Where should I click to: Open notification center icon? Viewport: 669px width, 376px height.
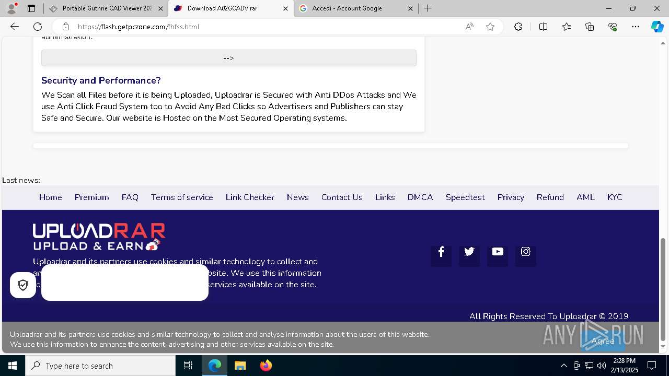pyautogui.click(x=652, y=366)
